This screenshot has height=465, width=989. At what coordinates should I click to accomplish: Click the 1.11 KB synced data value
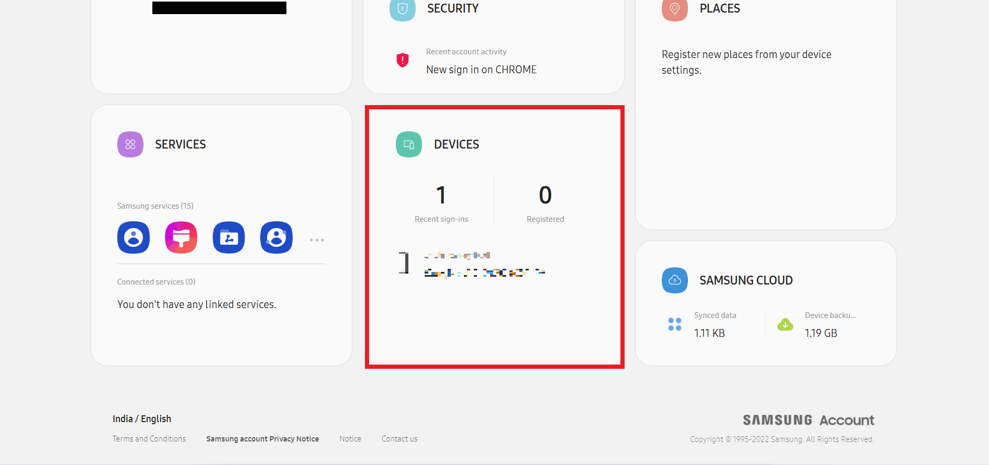tap(709, 333)
